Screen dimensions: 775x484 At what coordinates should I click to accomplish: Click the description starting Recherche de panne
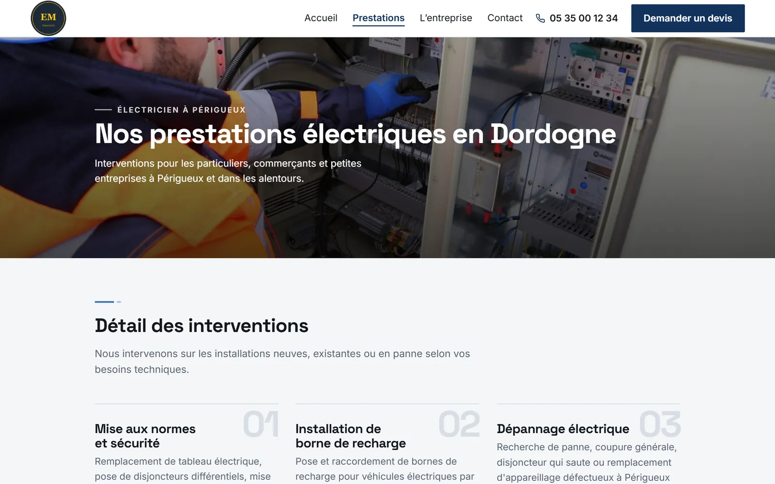[587, 462]
